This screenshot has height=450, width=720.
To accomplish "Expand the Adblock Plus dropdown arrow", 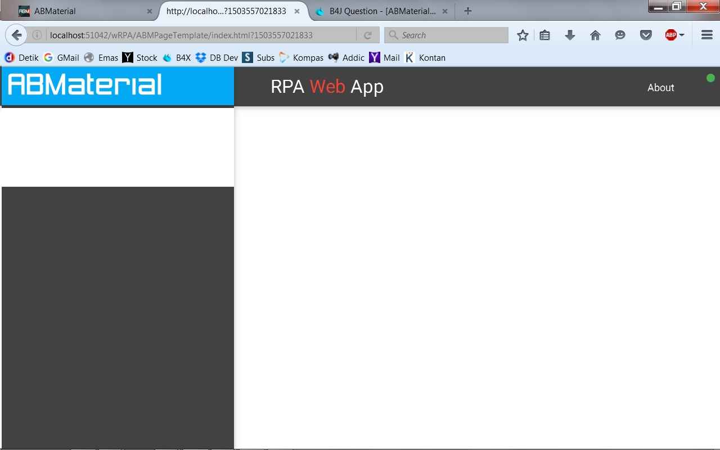I will click(x=682, y=35).
